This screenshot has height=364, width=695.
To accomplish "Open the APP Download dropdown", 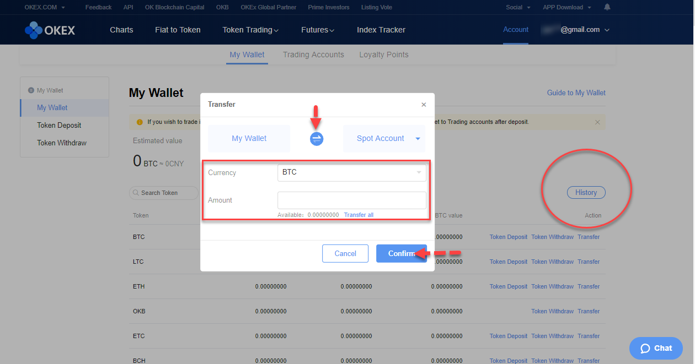I will [566, 7].
